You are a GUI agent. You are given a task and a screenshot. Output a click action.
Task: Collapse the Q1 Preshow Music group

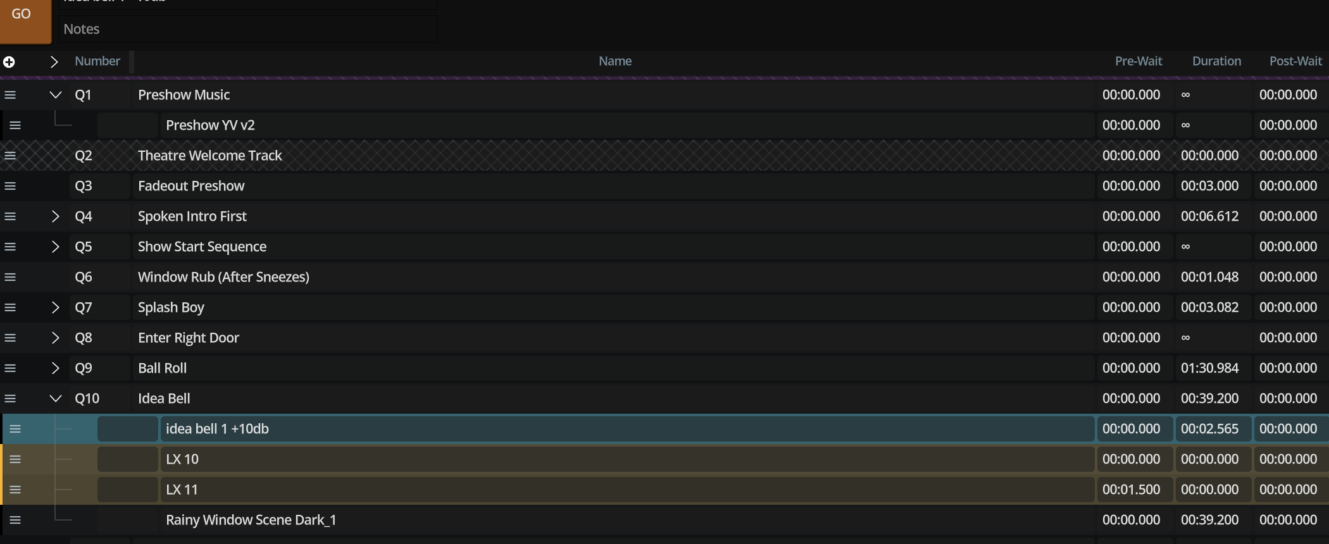56,95
